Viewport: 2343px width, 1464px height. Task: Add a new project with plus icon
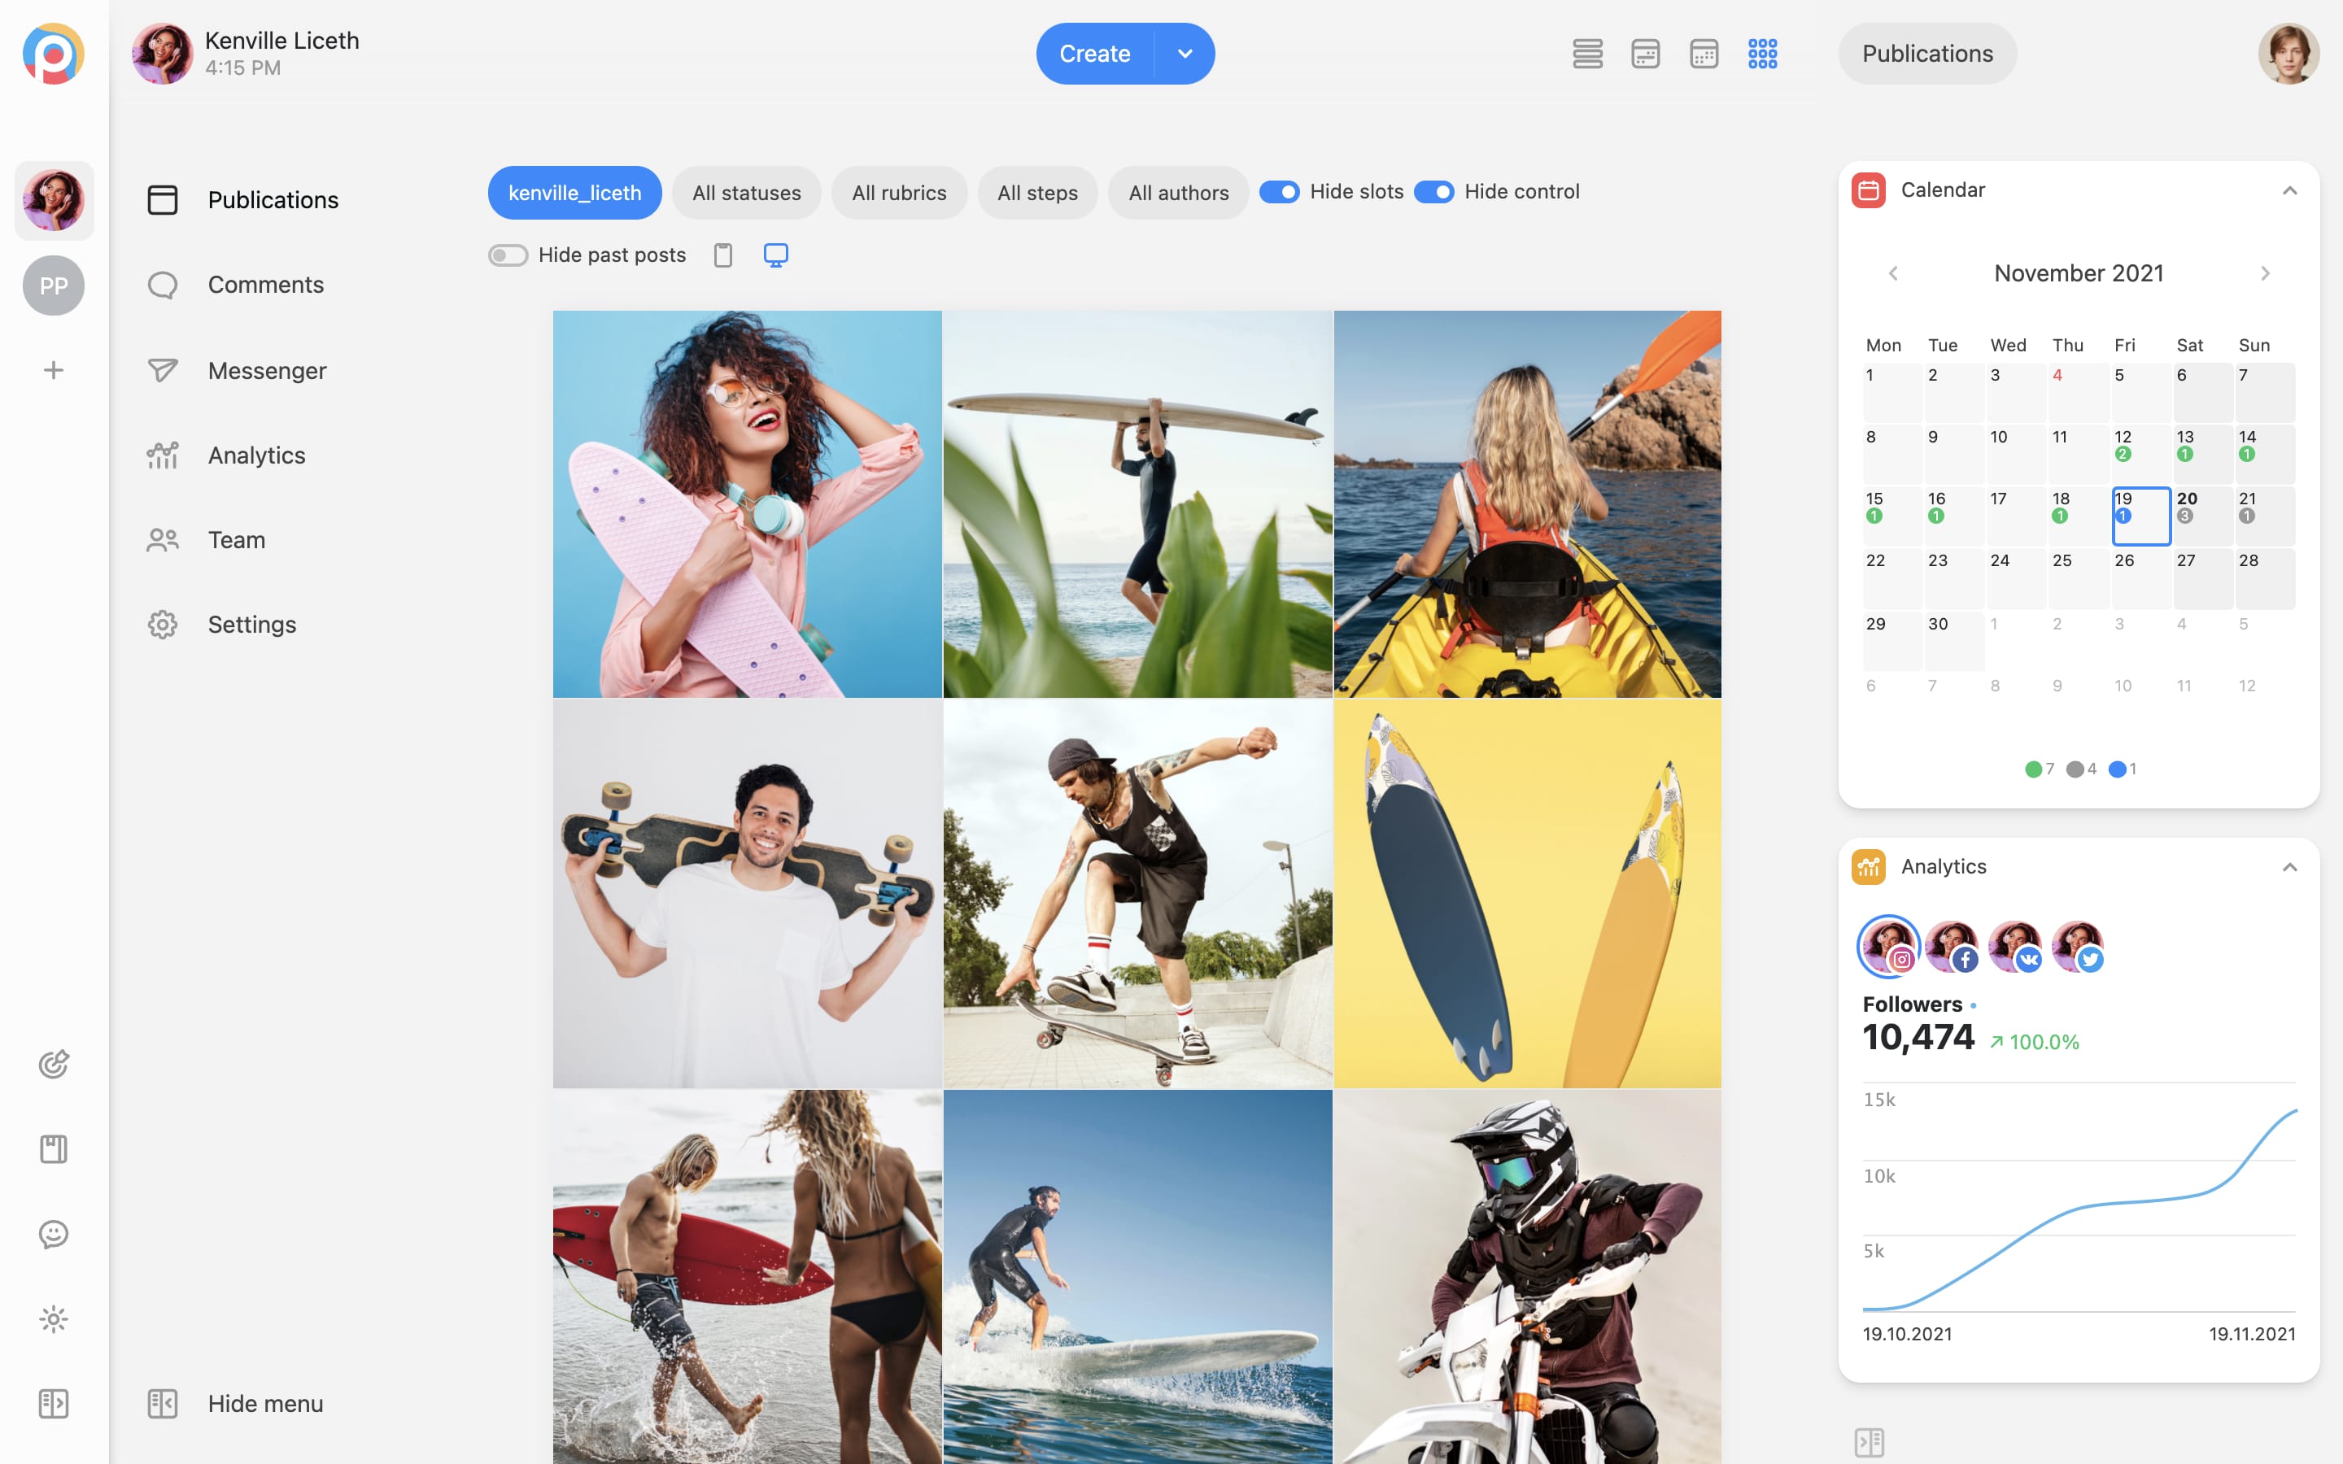[x=53, y=370]
